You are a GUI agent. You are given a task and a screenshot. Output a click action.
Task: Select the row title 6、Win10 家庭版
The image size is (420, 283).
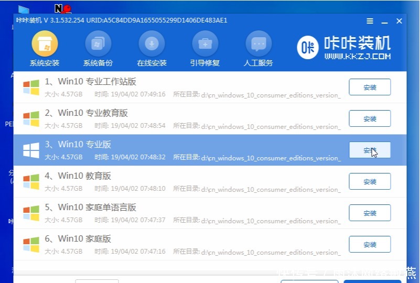[x=78, y=238]
